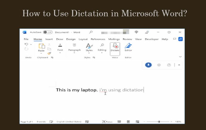This screenshot has width=206, height=130.
Task: Open the Layout tab
Action: (83, 39)
